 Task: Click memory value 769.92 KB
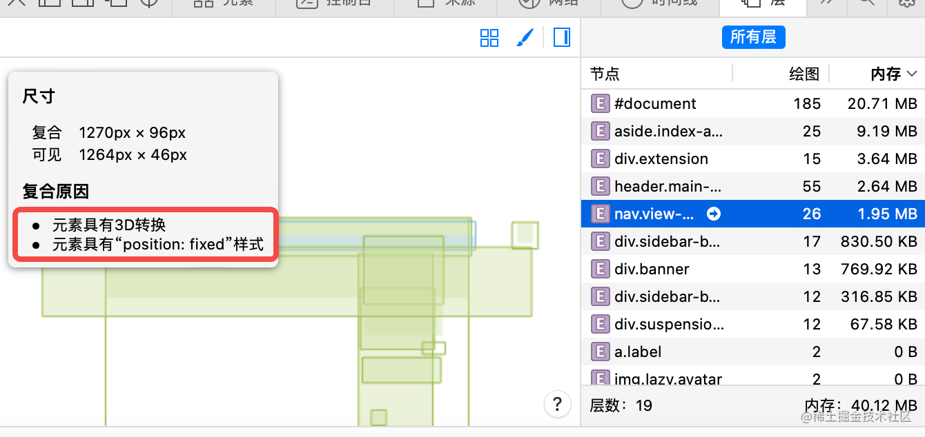(879, 269)
